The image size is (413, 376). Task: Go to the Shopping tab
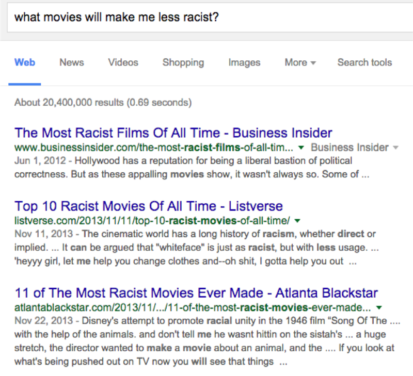click(183, 62)
